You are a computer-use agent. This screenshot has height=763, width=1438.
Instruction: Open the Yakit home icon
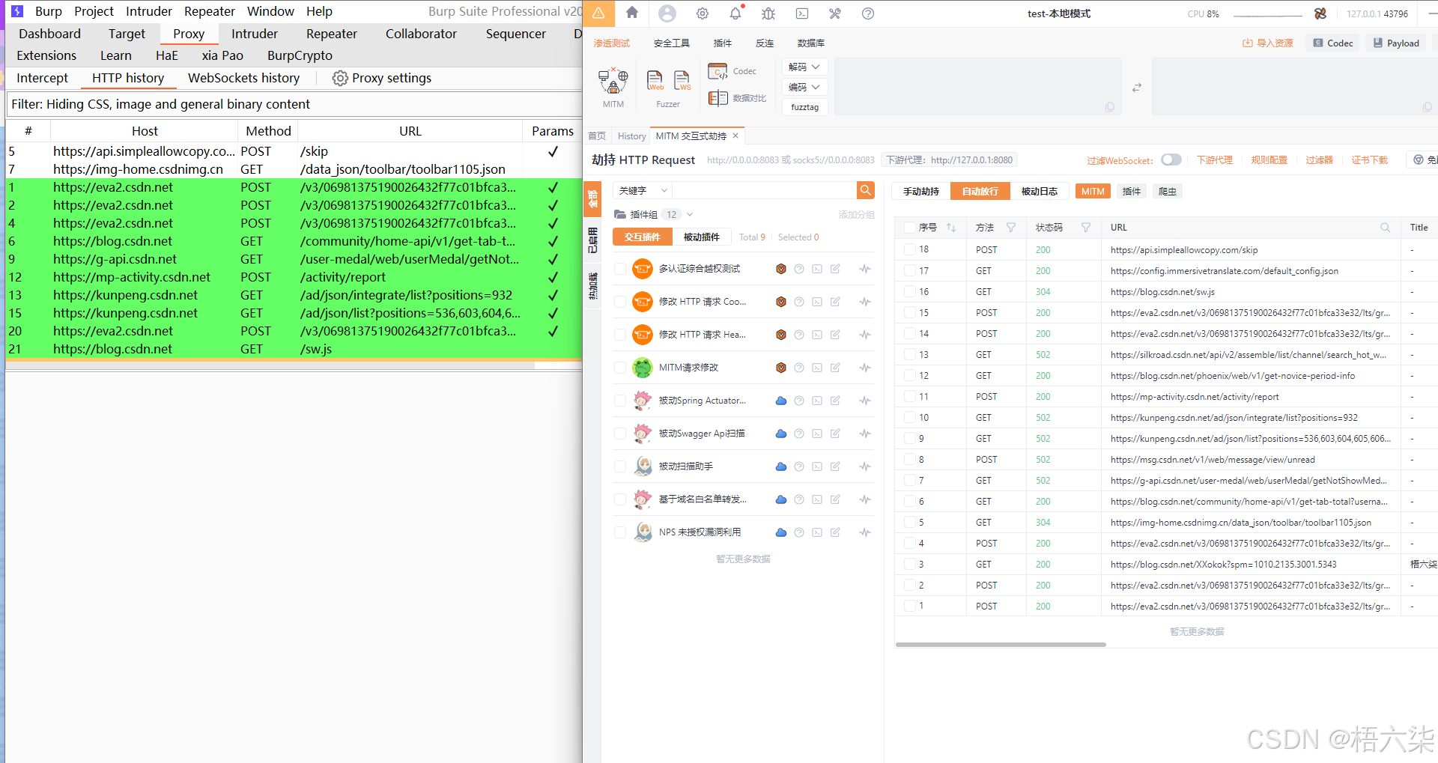pyautogui.click(x=632, y=13)
